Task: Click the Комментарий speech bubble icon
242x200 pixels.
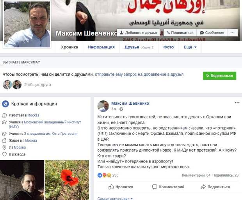Action: (x=155, y=187)
